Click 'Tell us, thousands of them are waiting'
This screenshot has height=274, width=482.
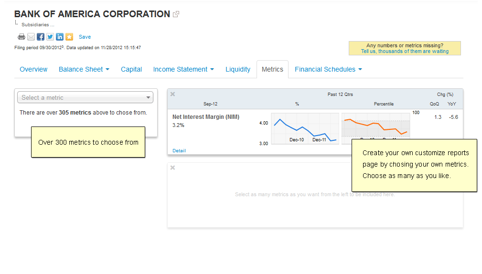click(x=405, y=51)
